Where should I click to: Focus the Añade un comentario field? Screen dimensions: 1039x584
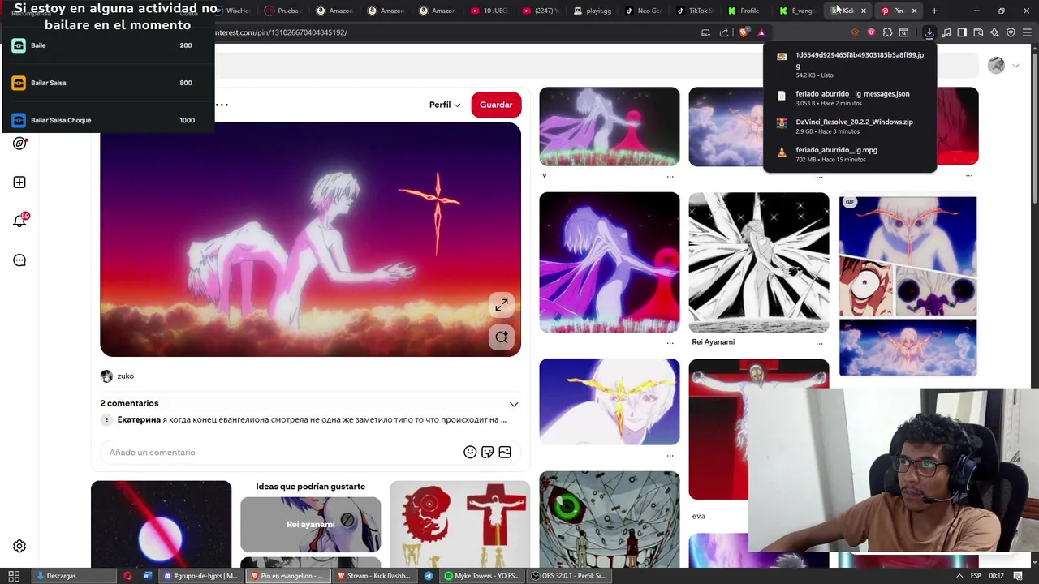pos(284,453)
